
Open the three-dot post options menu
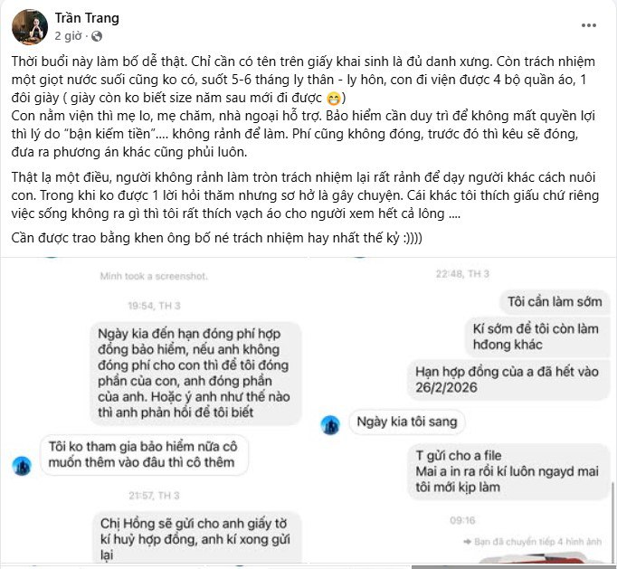589,25
